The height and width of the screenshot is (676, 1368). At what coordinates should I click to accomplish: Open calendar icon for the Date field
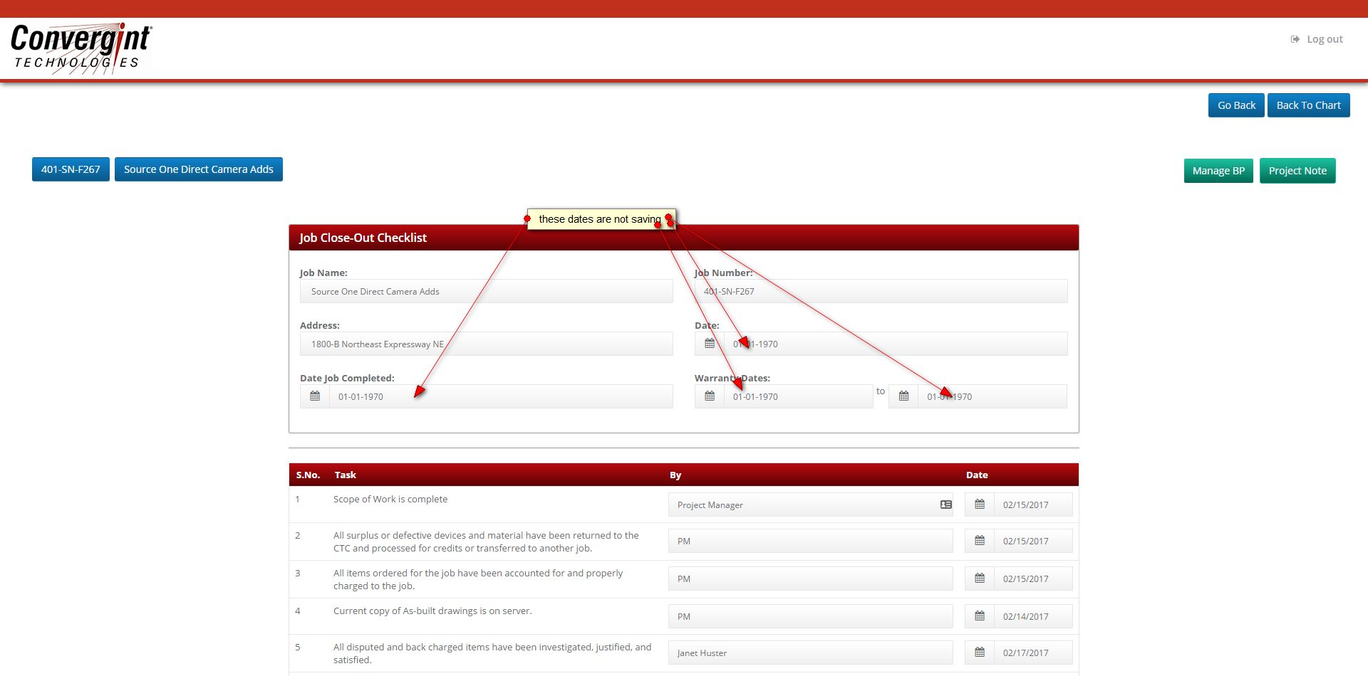click(710, 344)
